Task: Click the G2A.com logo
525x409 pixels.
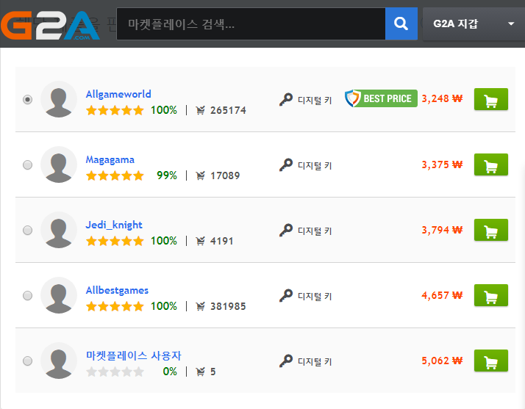Action: (x=50, y=26)
